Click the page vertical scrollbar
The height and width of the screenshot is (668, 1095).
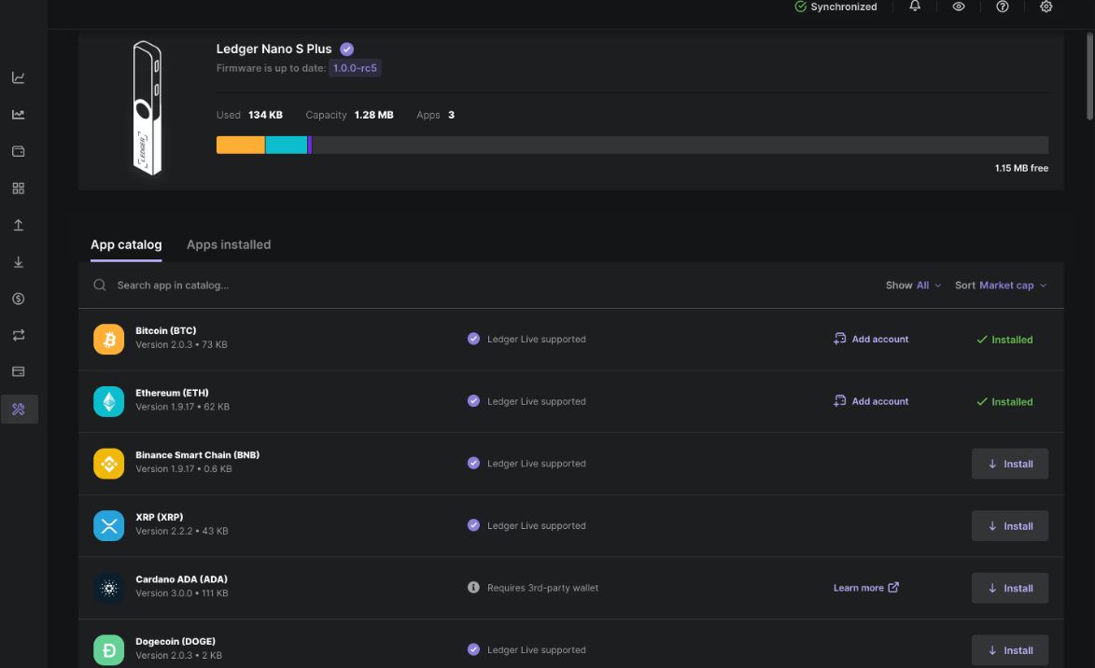click(x=1089, y=76)
